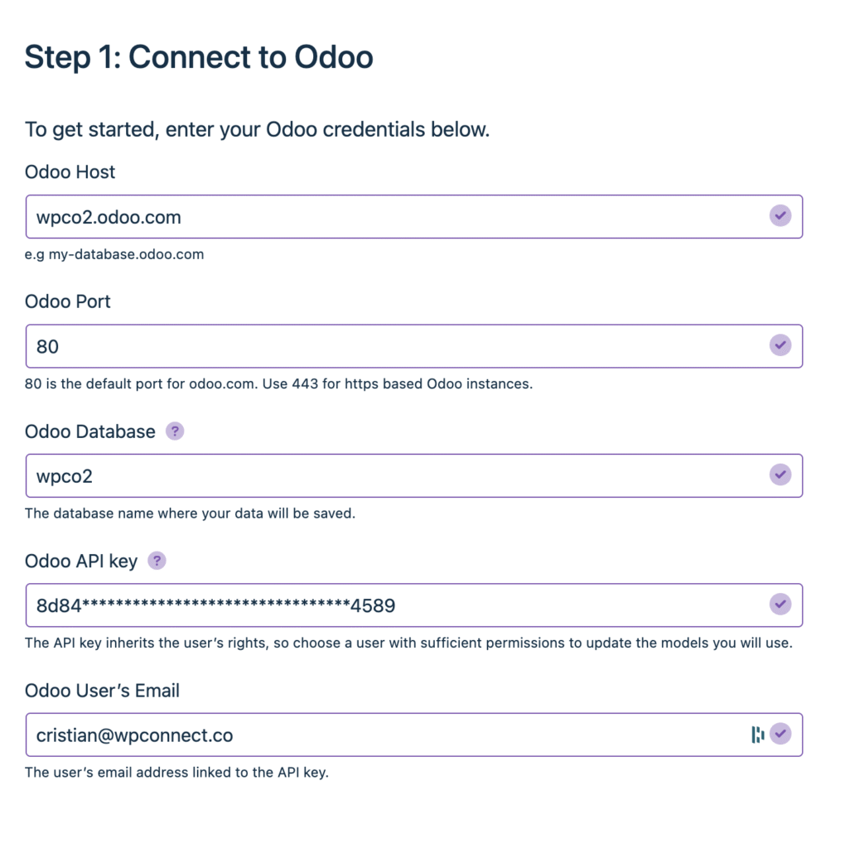Click the "Odoo Database" label text
This screenshot has height=848, width=845.
(x=90, y=431)
